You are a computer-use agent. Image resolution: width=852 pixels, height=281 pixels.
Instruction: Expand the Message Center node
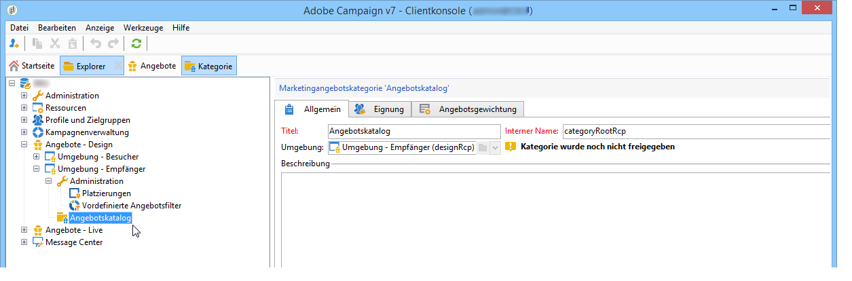pos(24,242)
